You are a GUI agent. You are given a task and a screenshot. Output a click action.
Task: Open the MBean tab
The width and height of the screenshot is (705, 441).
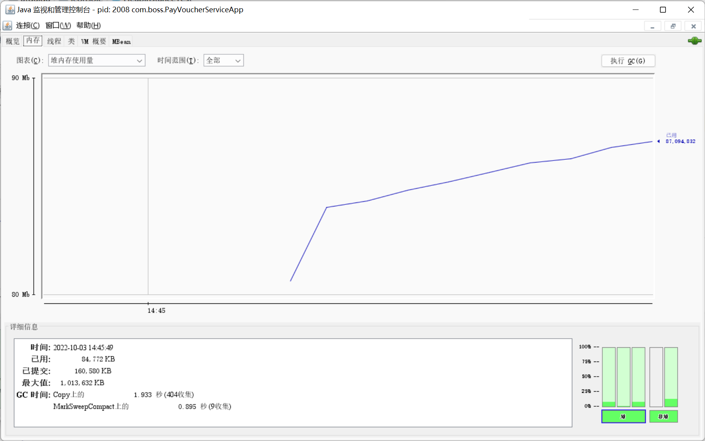click(121, 41)
